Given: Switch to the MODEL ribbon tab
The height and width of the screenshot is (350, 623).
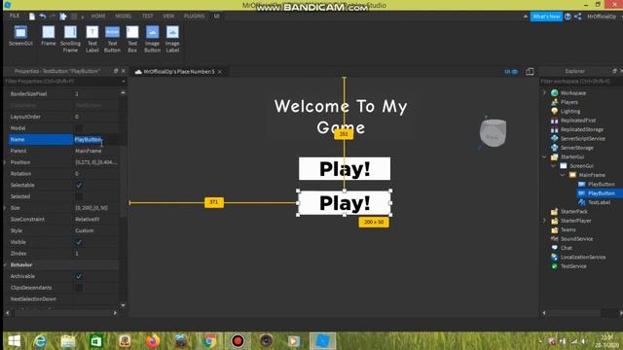Looking at the screenshot, I should pyautogui.click(x=124, y=16).
